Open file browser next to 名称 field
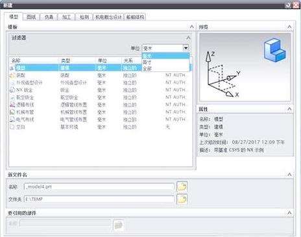This screenshot has height=237, width=301. click(182, 186)
